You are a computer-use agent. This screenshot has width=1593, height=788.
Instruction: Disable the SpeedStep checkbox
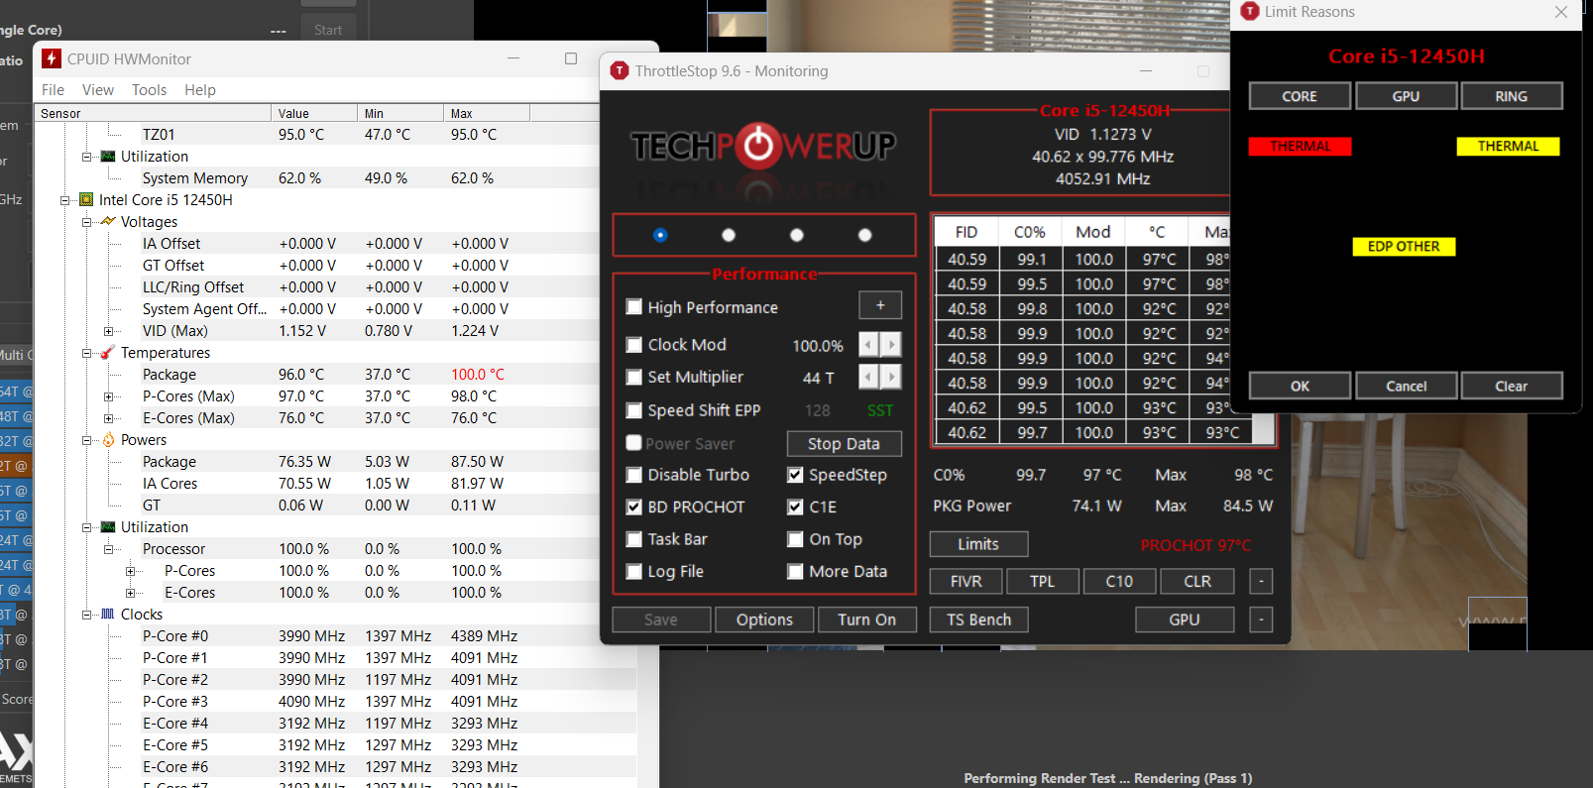pyautogui.click(x=795, y=475)
